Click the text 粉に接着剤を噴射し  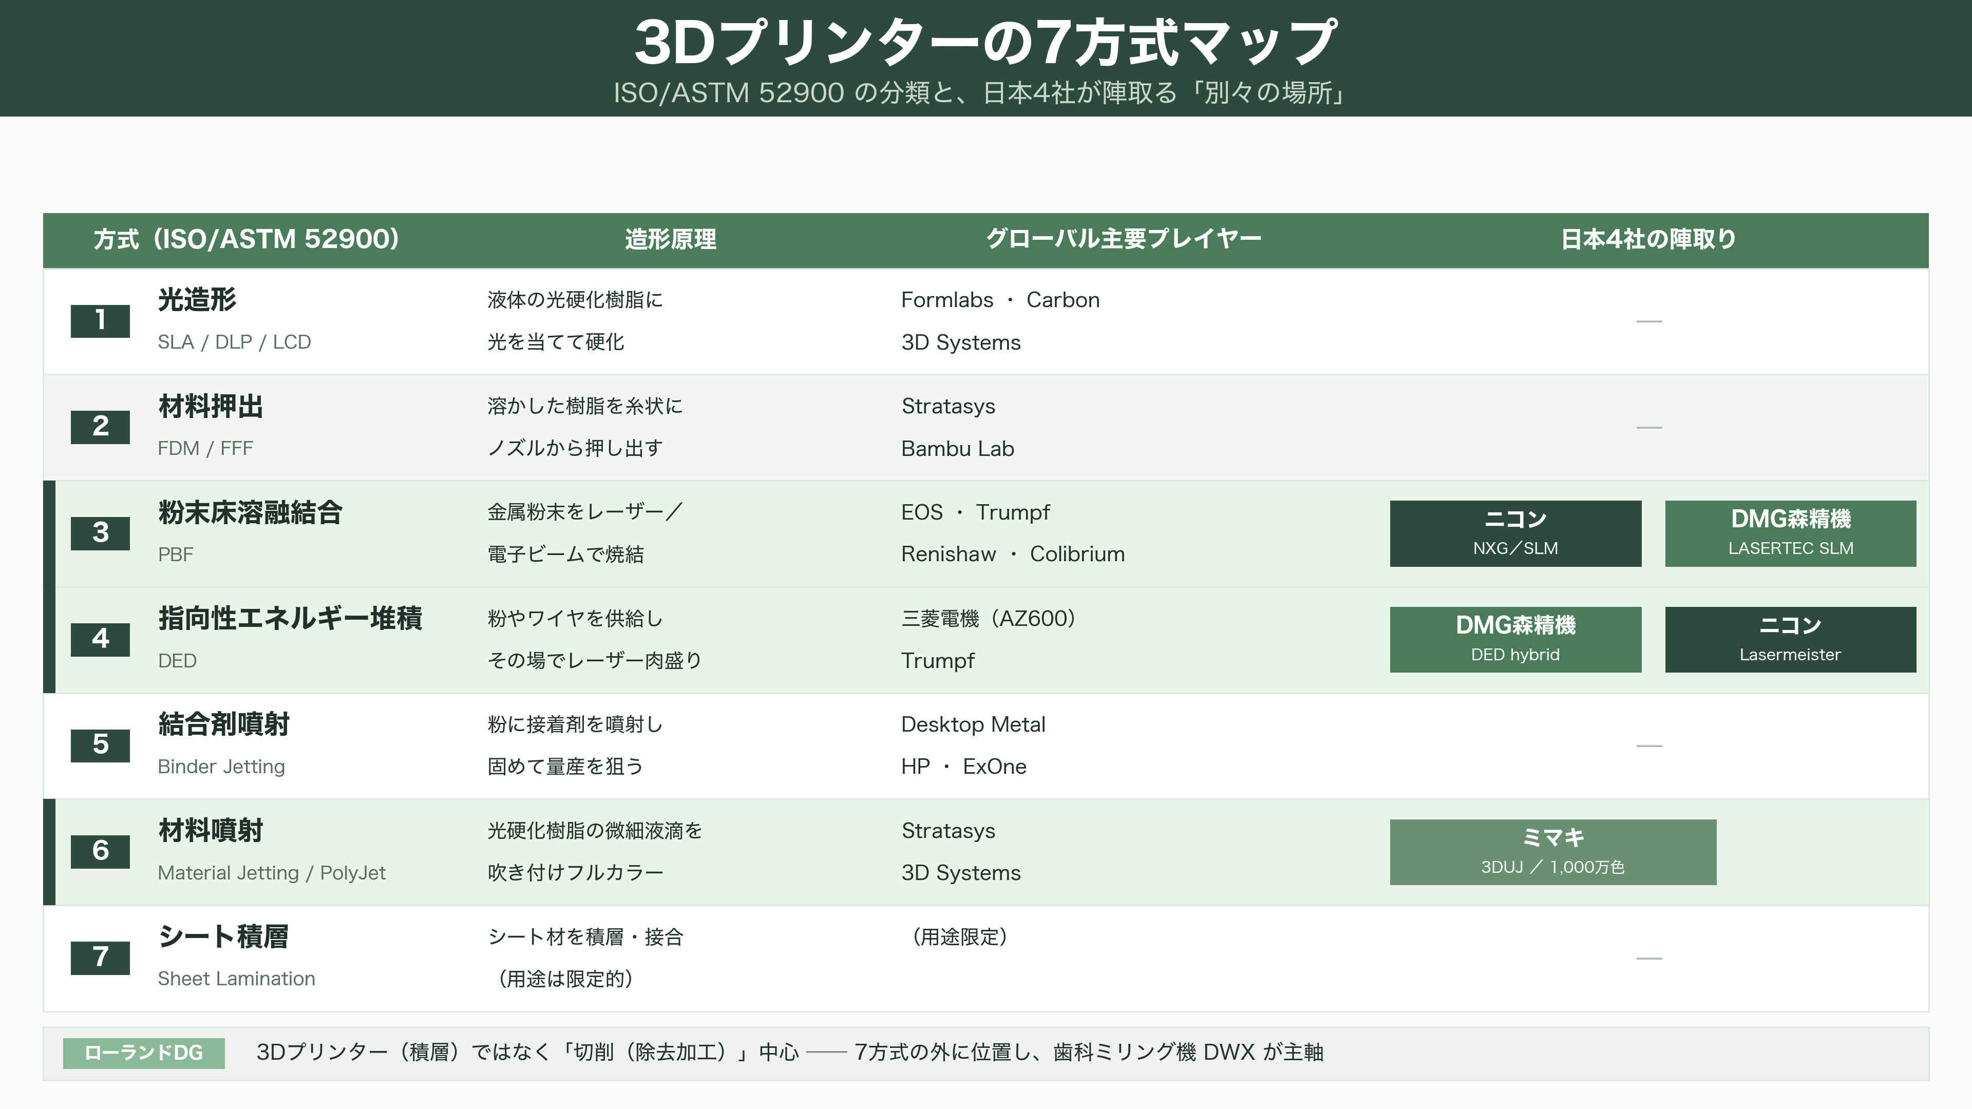576,725
